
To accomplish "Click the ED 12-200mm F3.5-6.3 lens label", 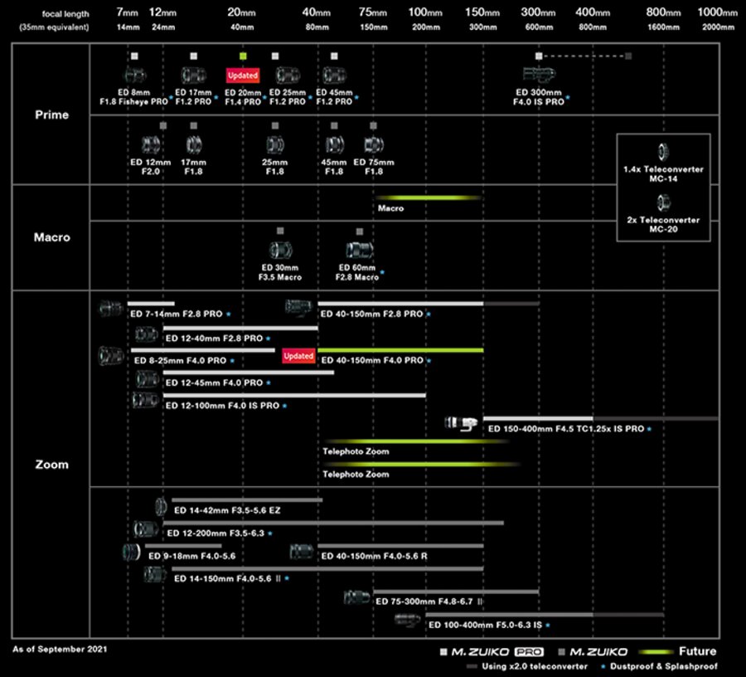I will coord(216,533).
